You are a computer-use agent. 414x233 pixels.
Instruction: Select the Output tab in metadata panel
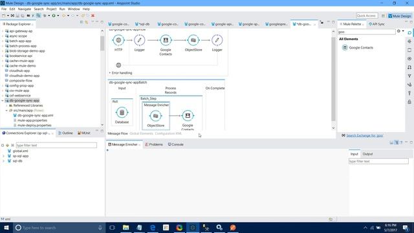click(x=367, y=154)
